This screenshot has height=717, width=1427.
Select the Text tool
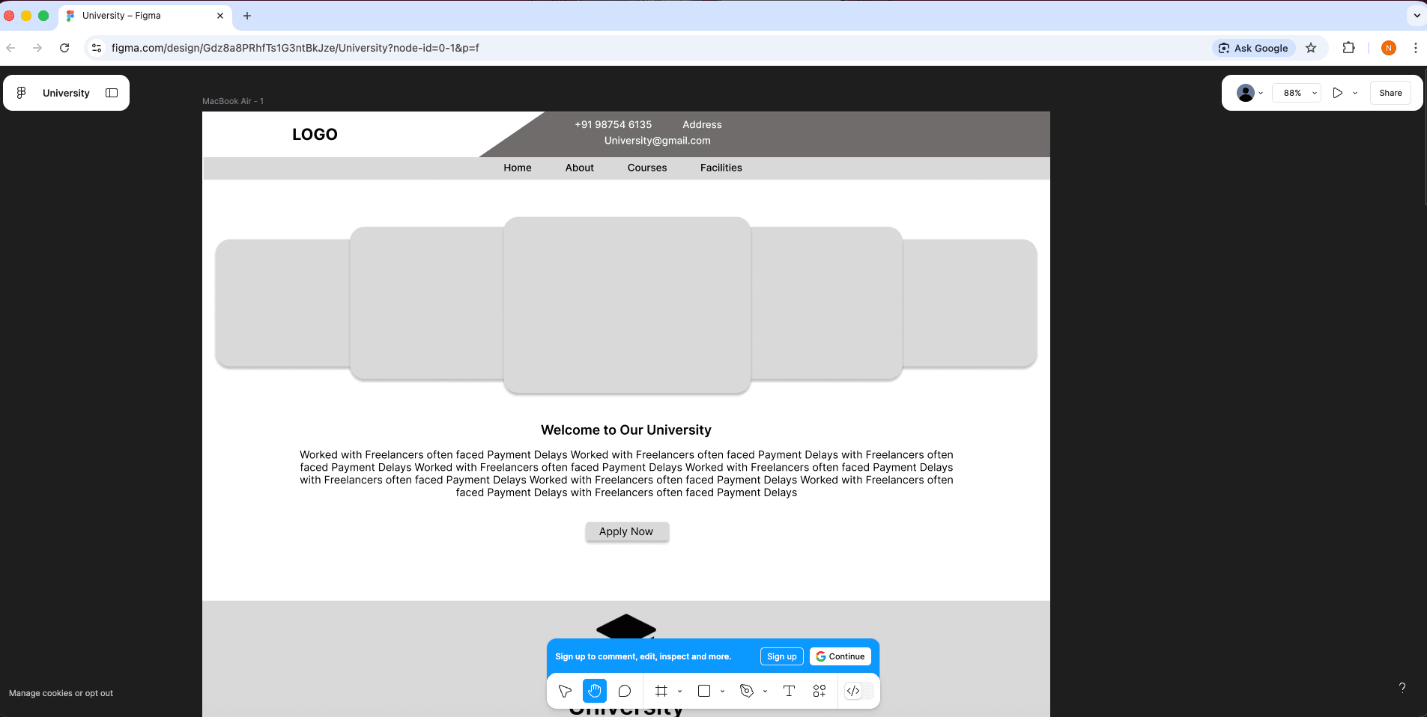pos(789,691)
